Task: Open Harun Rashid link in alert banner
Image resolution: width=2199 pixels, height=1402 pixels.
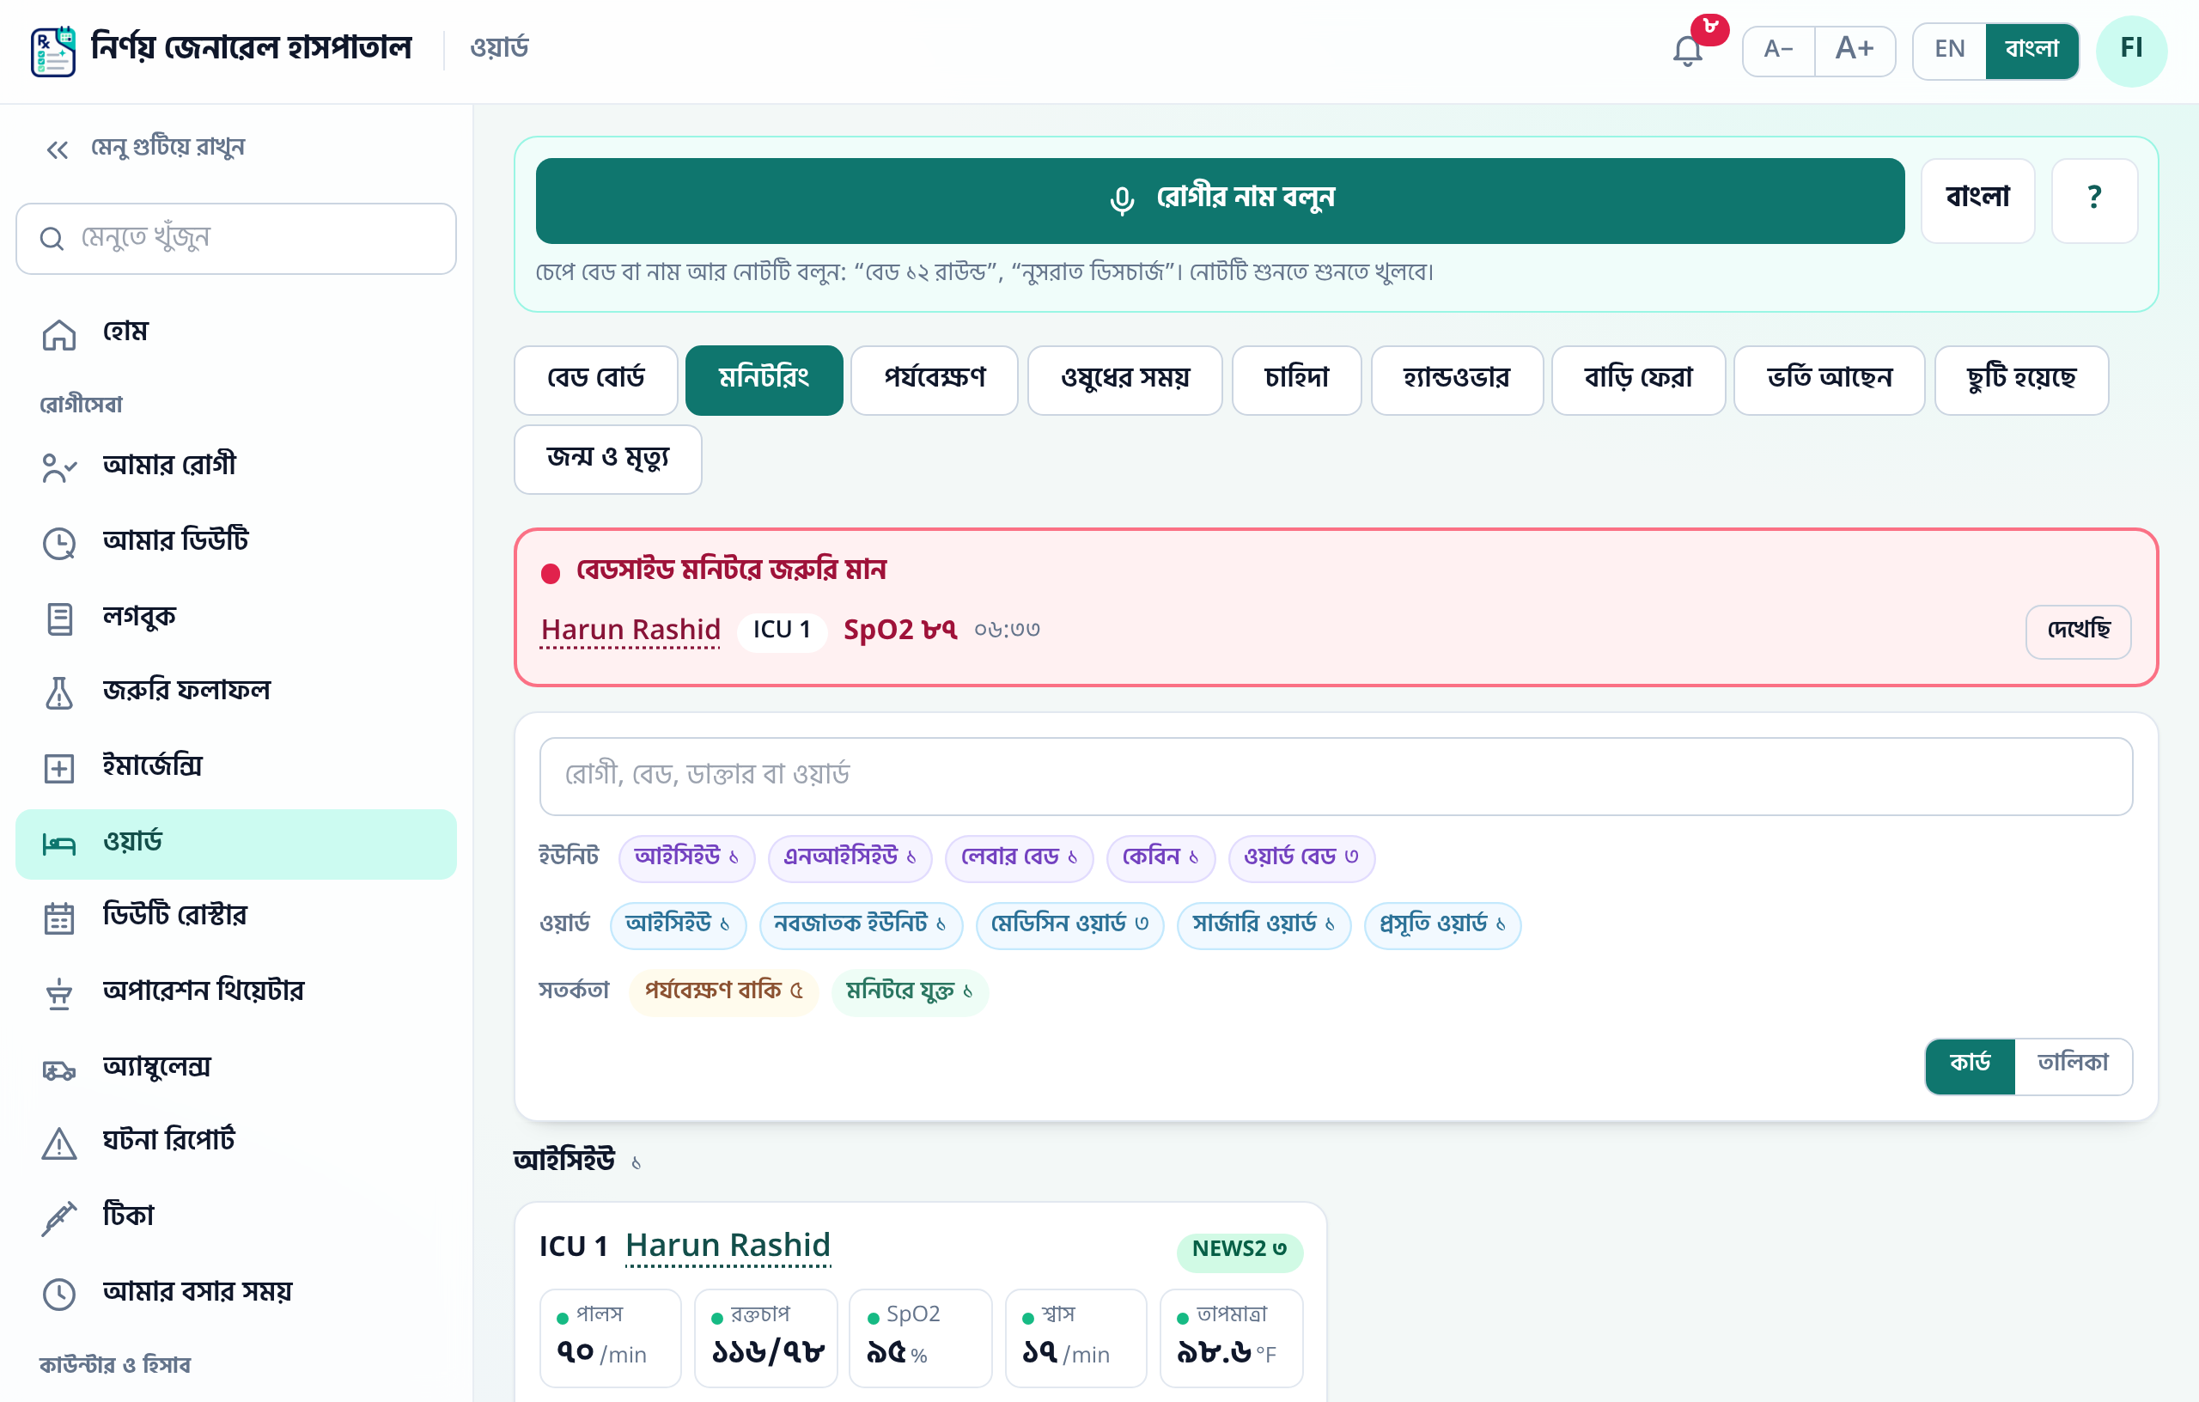Action: 630,631
